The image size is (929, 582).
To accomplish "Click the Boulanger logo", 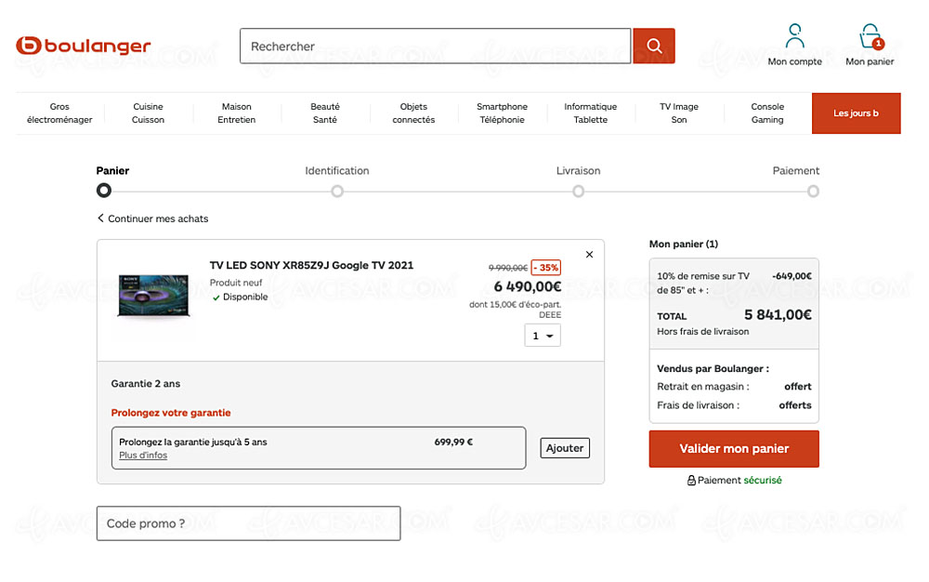I will coord(84,46).
